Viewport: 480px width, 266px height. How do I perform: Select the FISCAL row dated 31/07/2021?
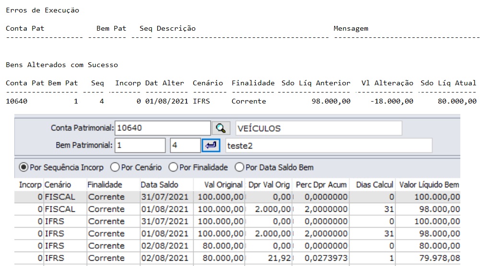coord(237,197)
